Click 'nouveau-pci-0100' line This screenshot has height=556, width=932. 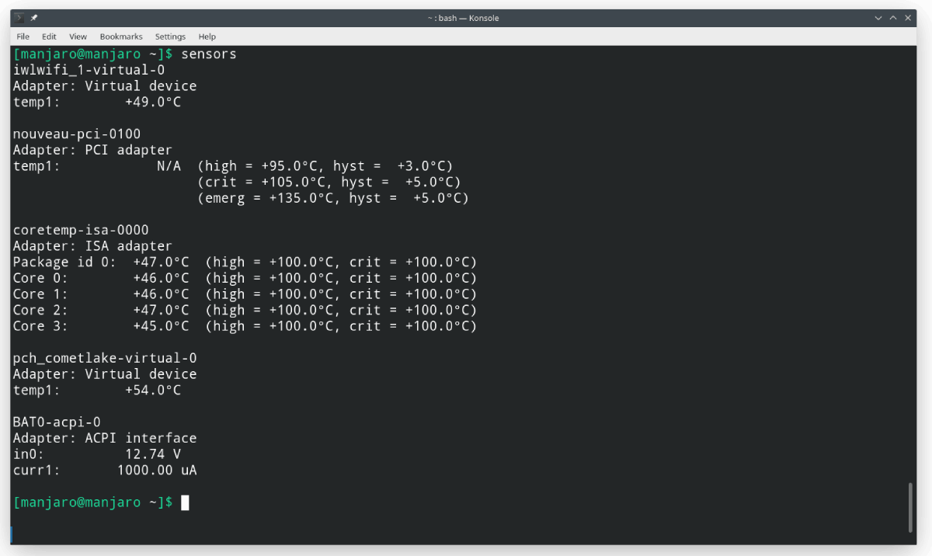tap(77, 134)
